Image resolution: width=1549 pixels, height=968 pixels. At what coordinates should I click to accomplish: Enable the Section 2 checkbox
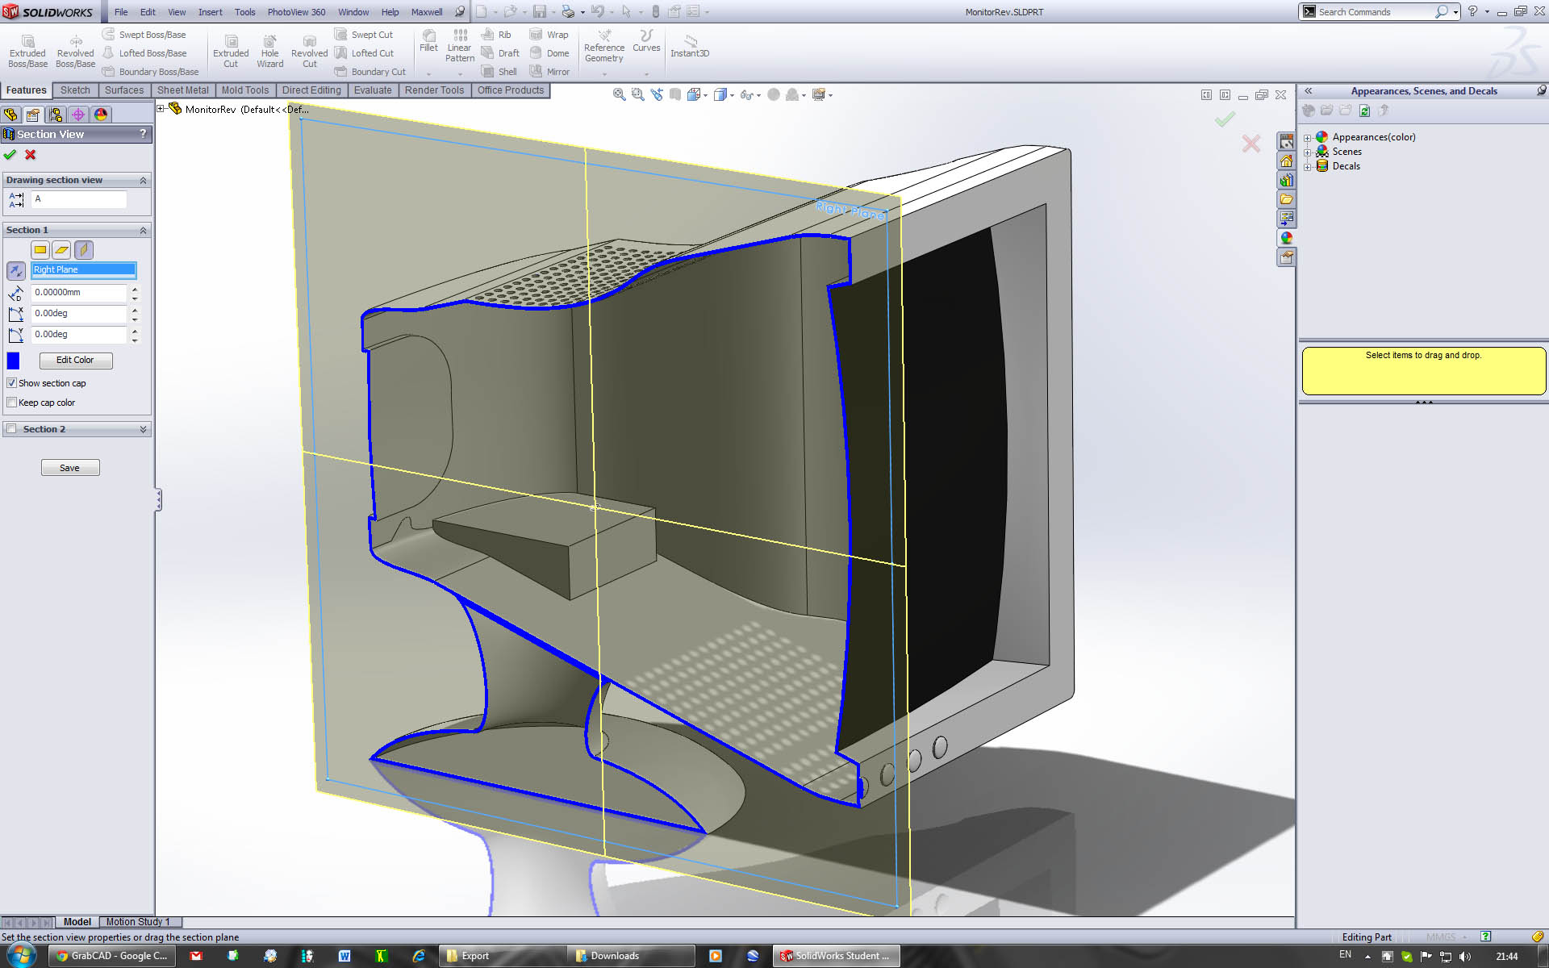coord(12,429)
